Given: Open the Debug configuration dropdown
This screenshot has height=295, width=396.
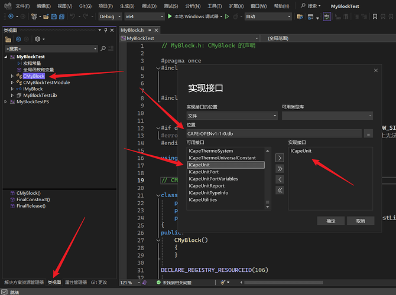Looking at the screenshot, I should pyautogui.click(x=110, y=17).
